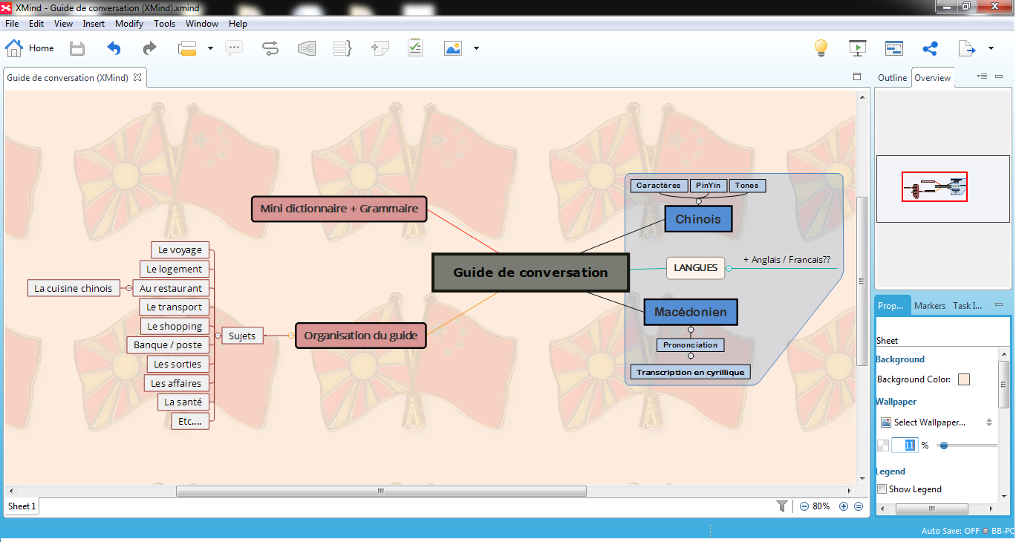
Task: Open the Tools menu
Action: pos(164,23)
